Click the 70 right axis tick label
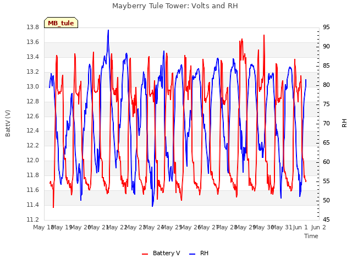 326,123
